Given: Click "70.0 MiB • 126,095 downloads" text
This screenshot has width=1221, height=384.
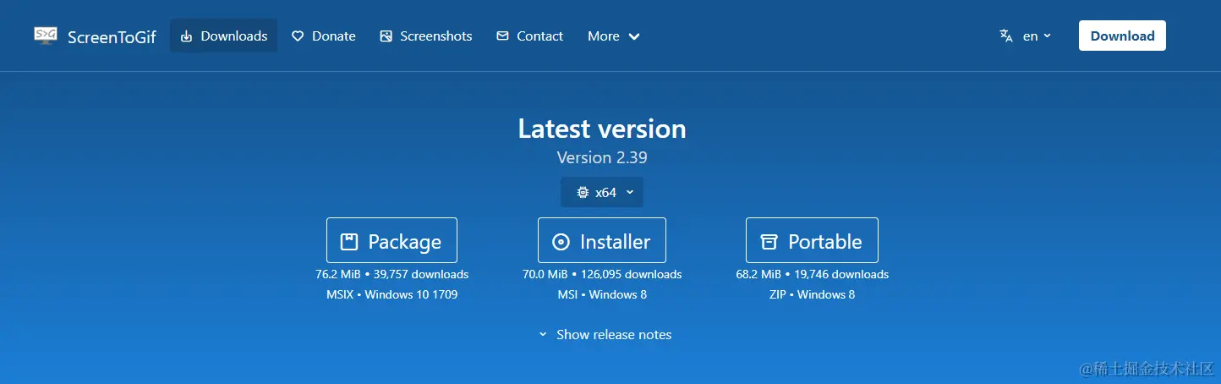Looking at the screenshot, I should pos(602,274).
